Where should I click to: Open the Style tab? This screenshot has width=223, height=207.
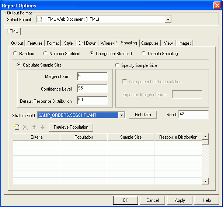tap(69, 43)
